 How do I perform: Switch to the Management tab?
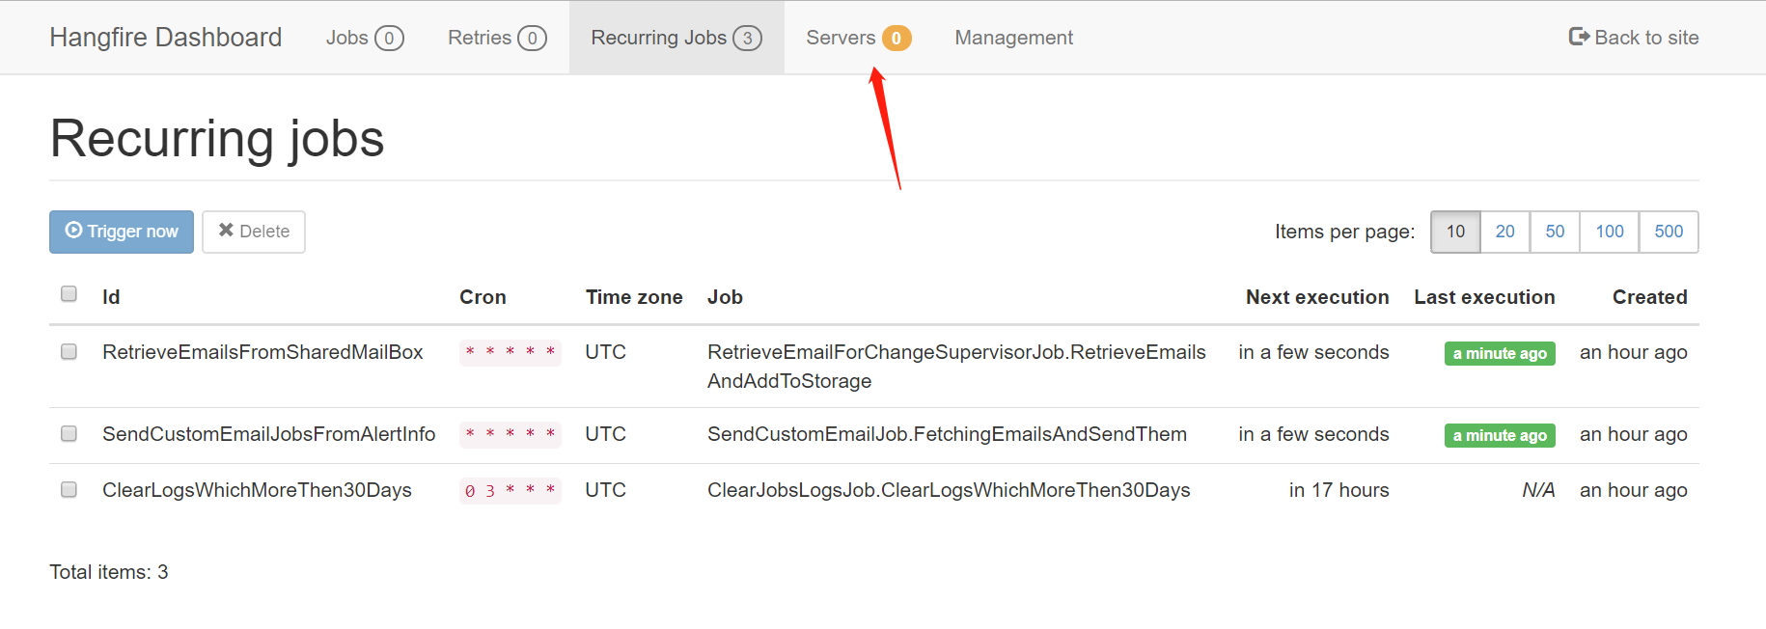pyautogui.click(x=1013, y=38)
